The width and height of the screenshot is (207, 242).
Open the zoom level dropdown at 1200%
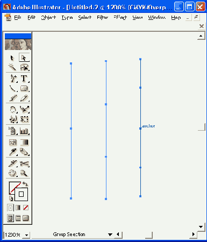(x=27, y=235)
